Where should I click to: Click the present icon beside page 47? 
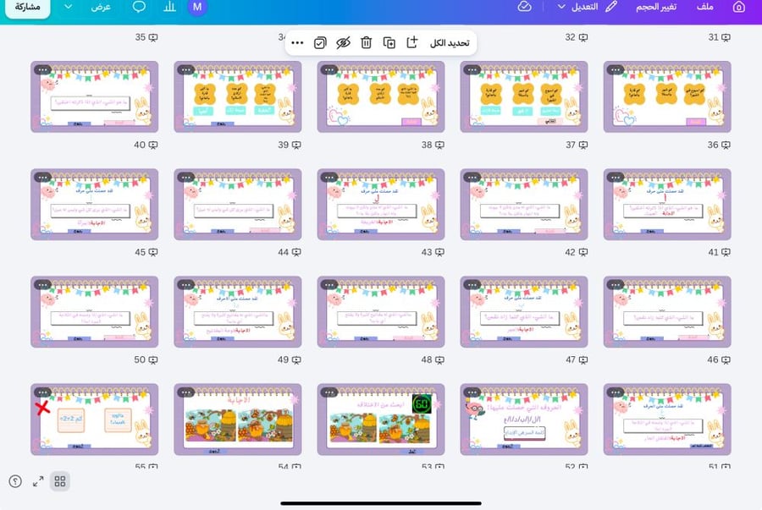pos(583,359)
